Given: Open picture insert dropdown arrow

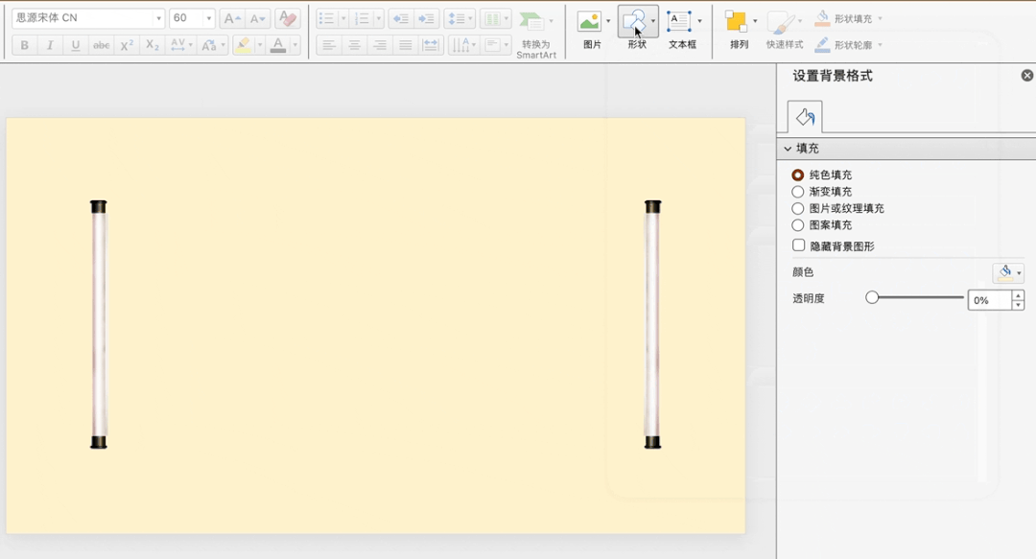Looking at the screenshot, I should 608,22.
